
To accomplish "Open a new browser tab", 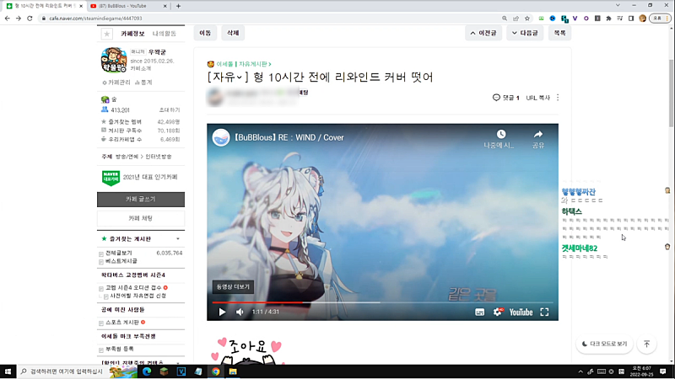I will coord(178,6).
